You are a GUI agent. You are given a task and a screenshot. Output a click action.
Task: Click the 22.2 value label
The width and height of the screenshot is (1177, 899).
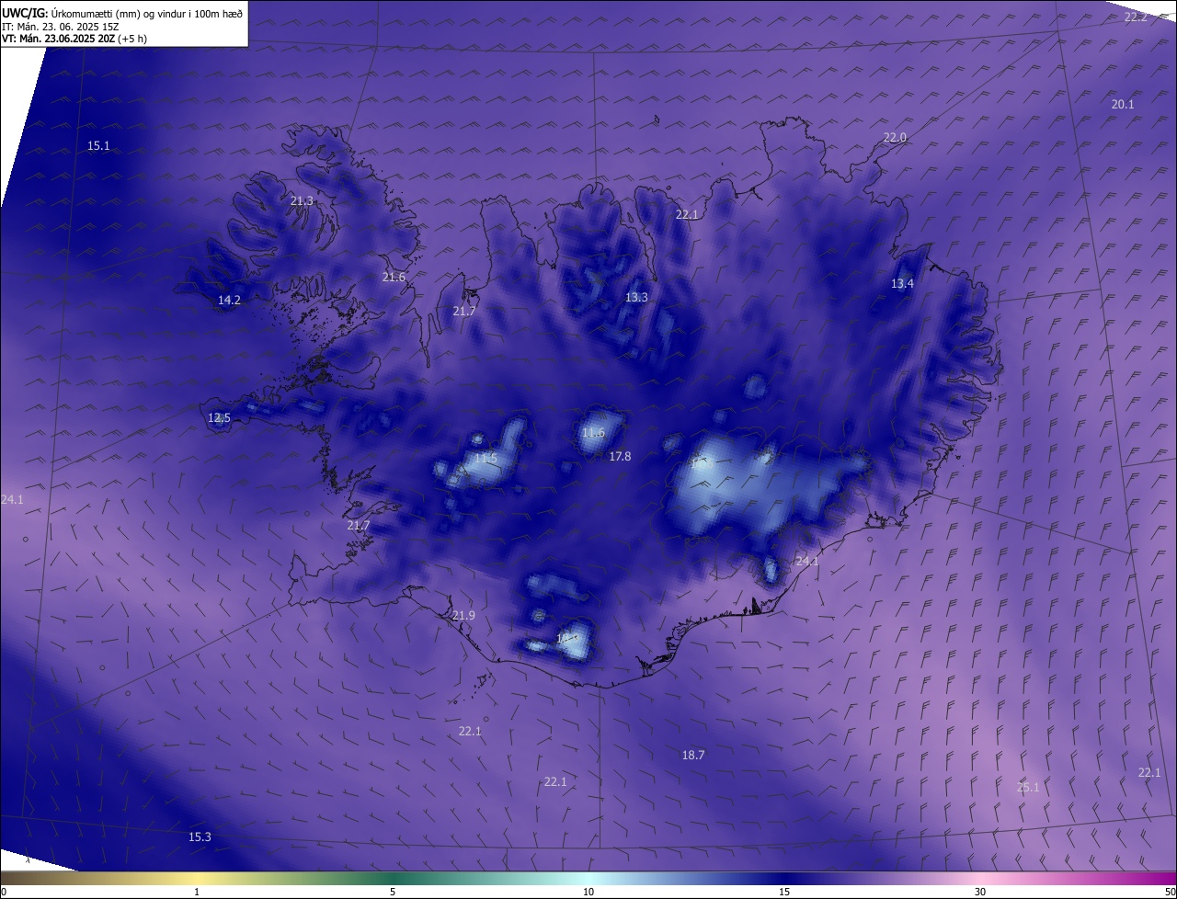coord(1137,17)
